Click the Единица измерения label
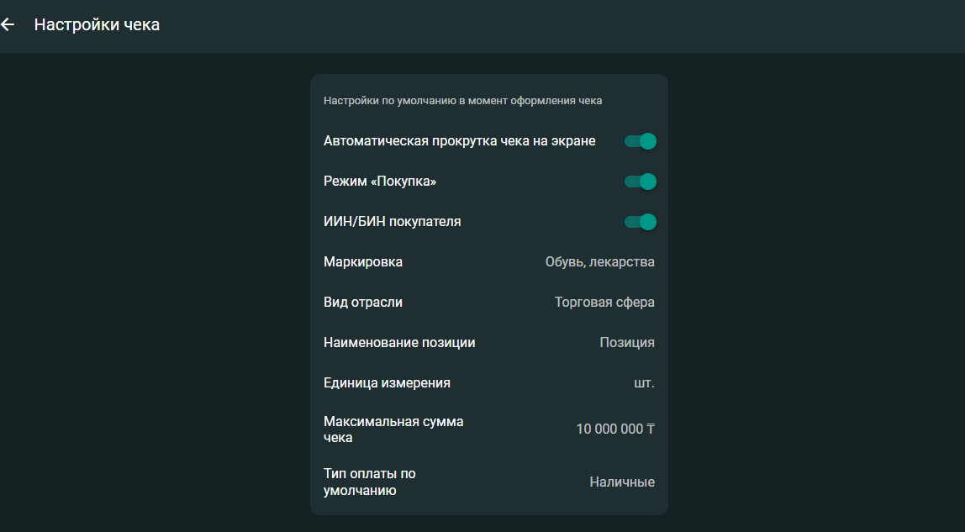Image resolution: width=965 pixels, height=532 pixels. (387, 383)
